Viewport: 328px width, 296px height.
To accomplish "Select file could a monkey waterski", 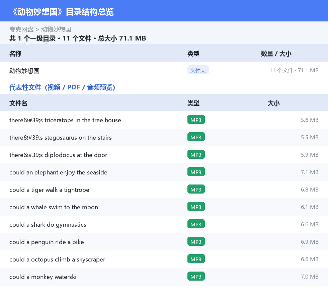I will (43, 277).
